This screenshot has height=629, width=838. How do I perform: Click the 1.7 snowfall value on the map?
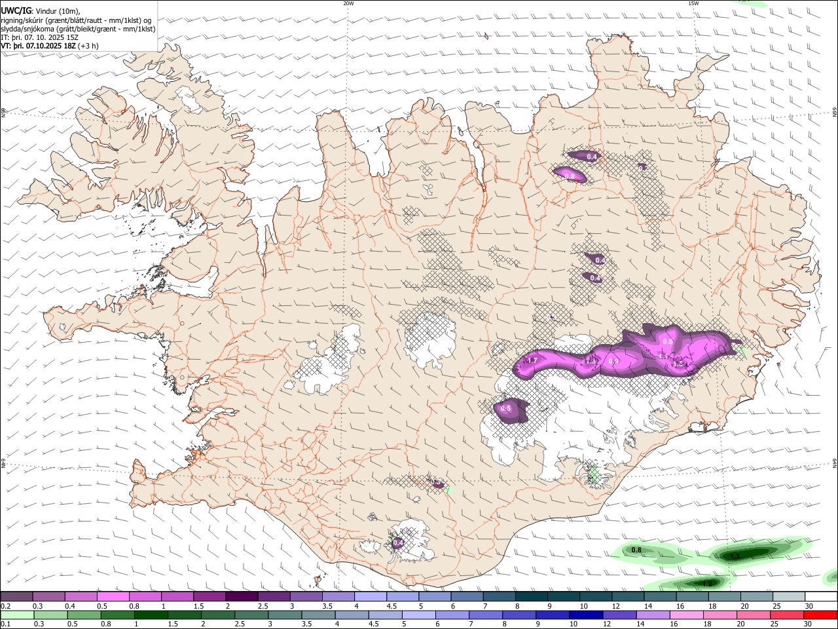coord(532,360)
